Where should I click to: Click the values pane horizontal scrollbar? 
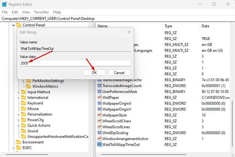tap(144, 154)
